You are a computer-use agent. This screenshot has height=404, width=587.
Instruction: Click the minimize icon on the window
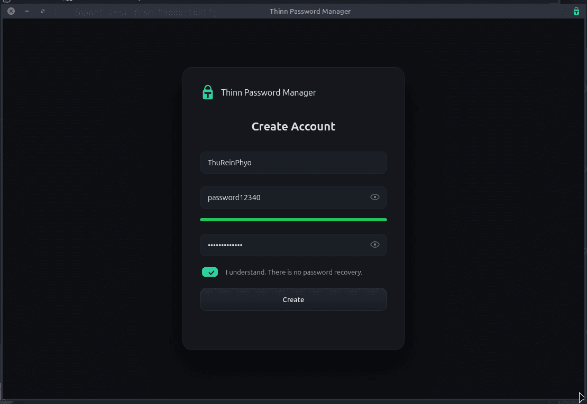click(x=26, y=11)
